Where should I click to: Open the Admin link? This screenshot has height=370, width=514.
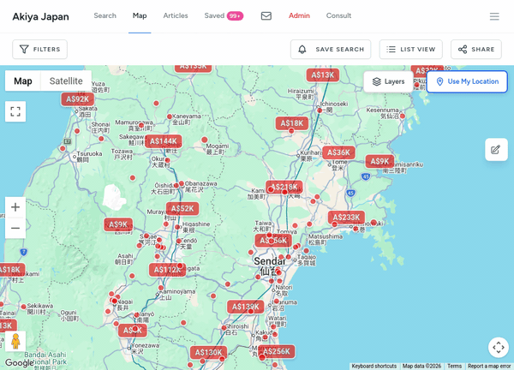[299, 15]
